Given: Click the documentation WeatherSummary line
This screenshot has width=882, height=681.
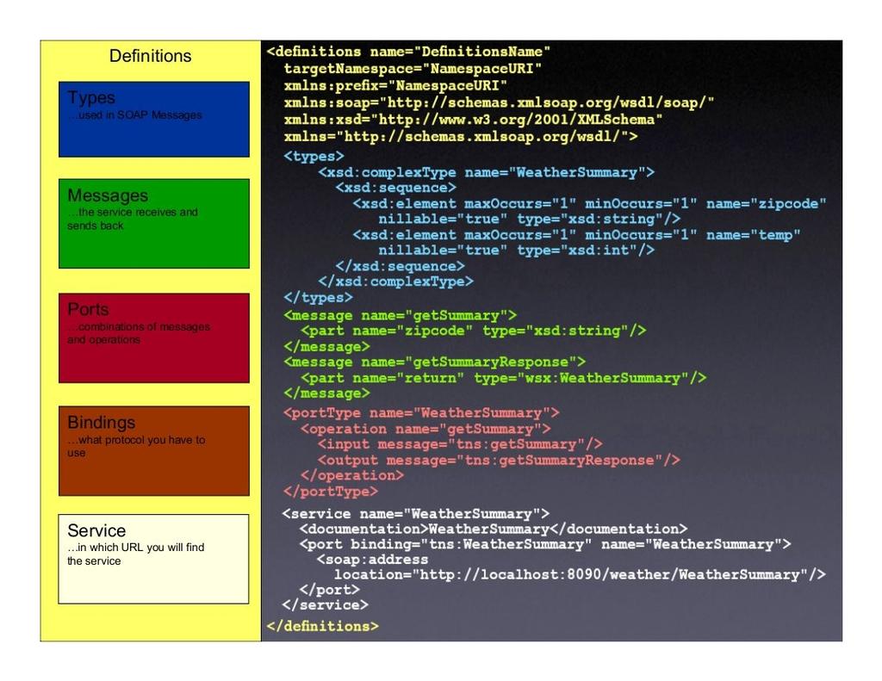Looking at the screenshot, I should [x=494, y=529].
